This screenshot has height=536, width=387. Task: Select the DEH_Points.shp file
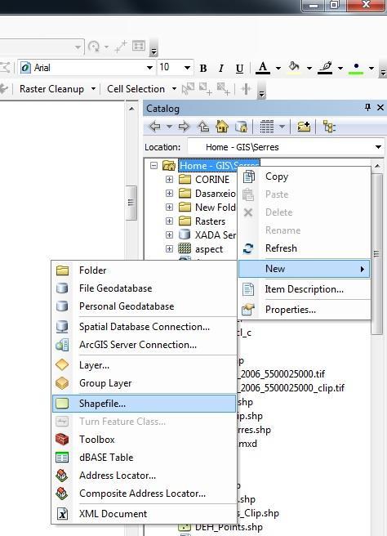tap(229, 528)
